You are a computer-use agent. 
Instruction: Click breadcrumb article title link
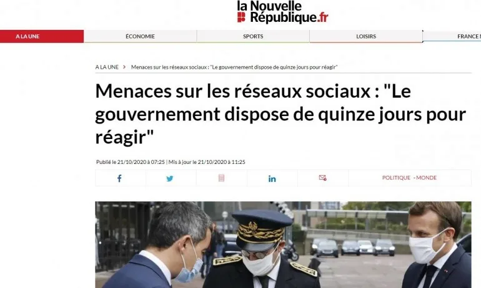coord(234,67)
